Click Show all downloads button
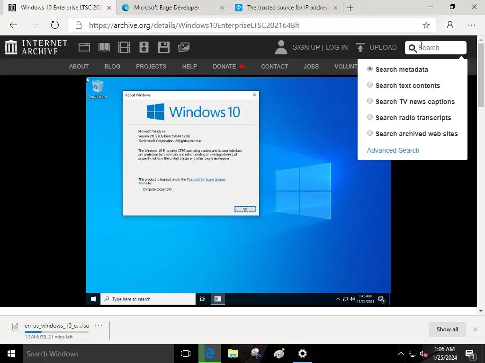Image resolution: width=485 pixels, height=363 pixels. click(447, 329)
